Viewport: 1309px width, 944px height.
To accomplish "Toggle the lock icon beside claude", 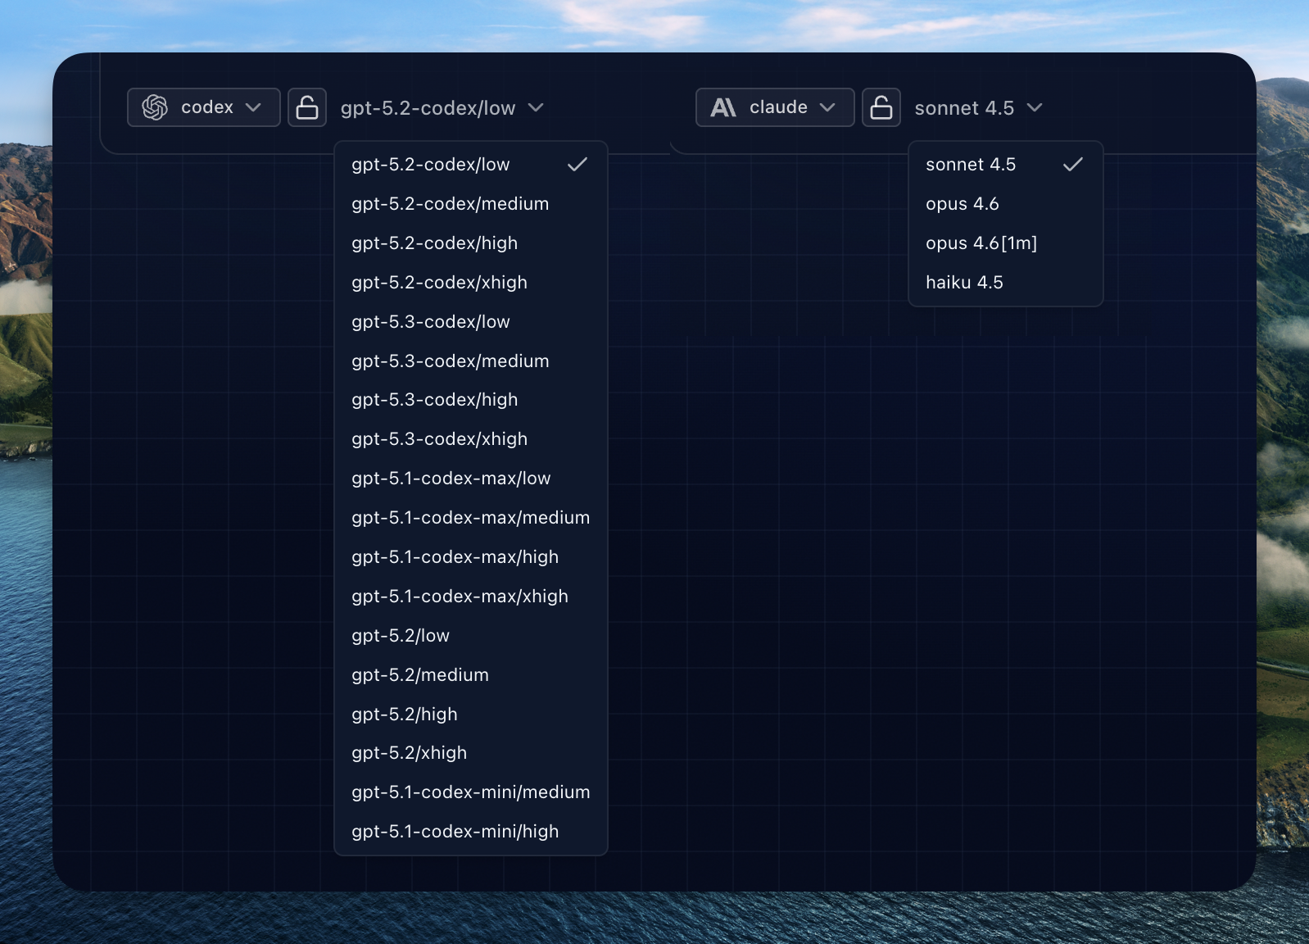I will [x=881, y=107].
